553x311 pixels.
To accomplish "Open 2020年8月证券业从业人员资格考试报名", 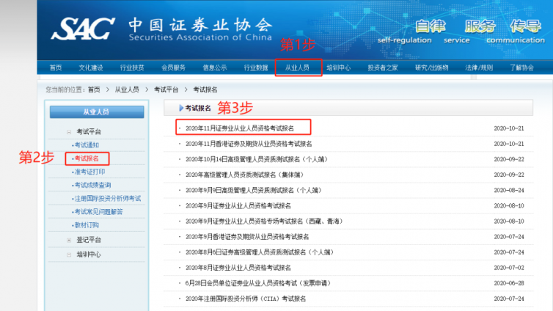I will click(238, 268).
